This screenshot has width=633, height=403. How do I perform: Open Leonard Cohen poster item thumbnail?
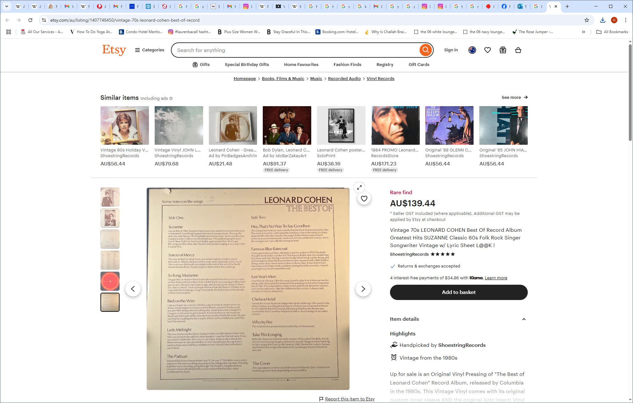coord(341,125)
